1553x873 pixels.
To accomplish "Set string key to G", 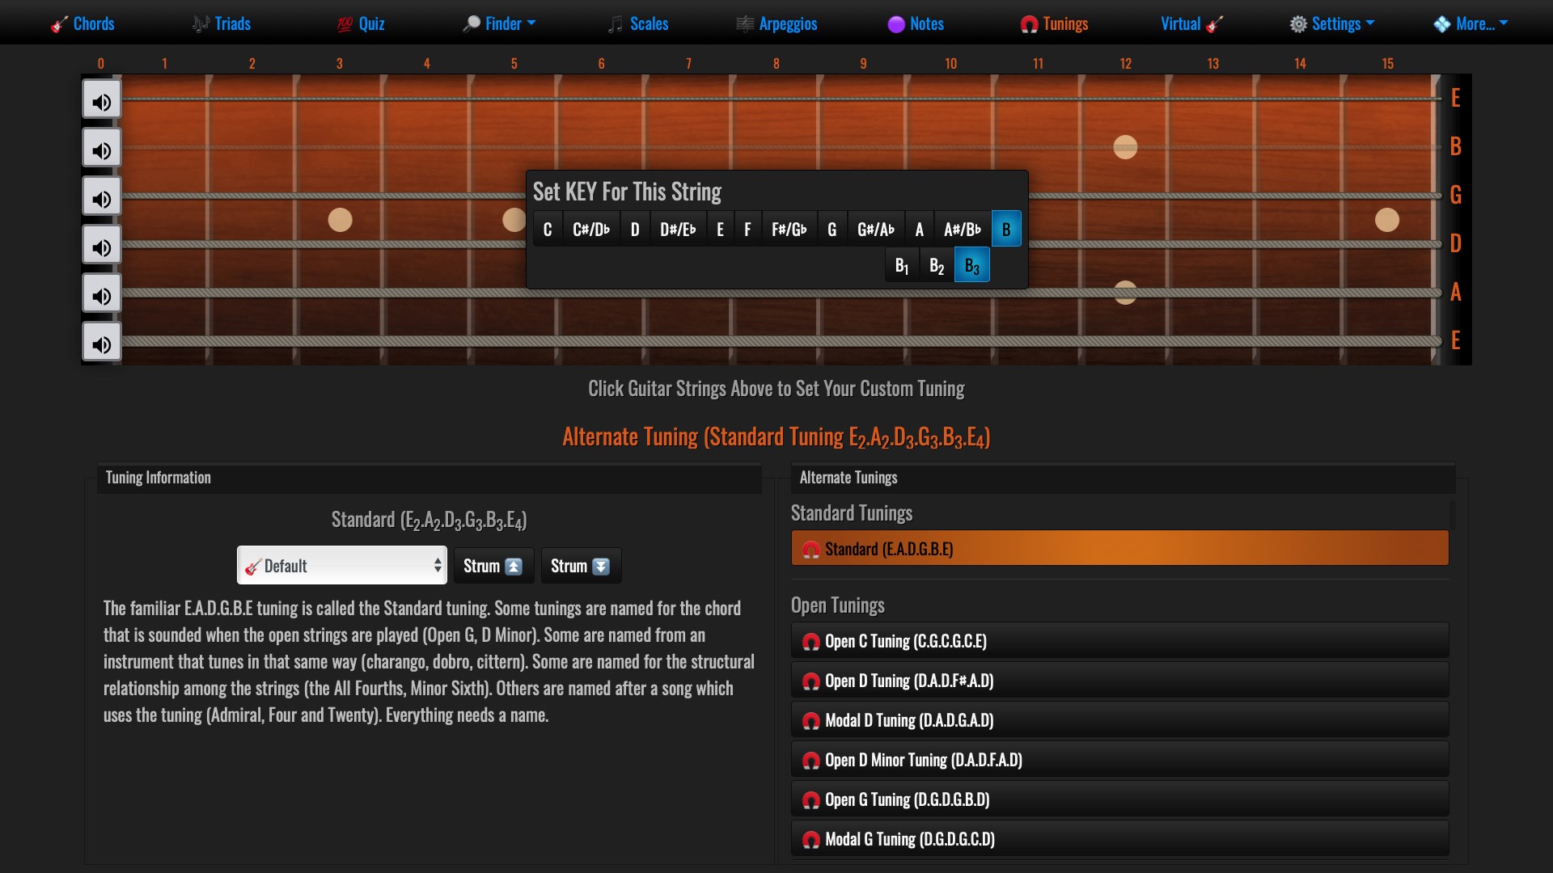I will [832, 230].
